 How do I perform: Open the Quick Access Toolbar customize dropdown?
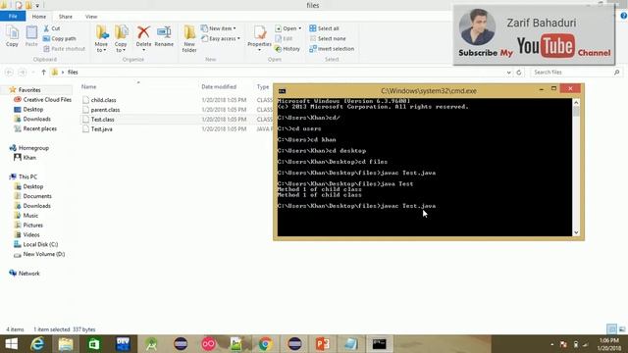pyautogui.click(x=37, y=6)
